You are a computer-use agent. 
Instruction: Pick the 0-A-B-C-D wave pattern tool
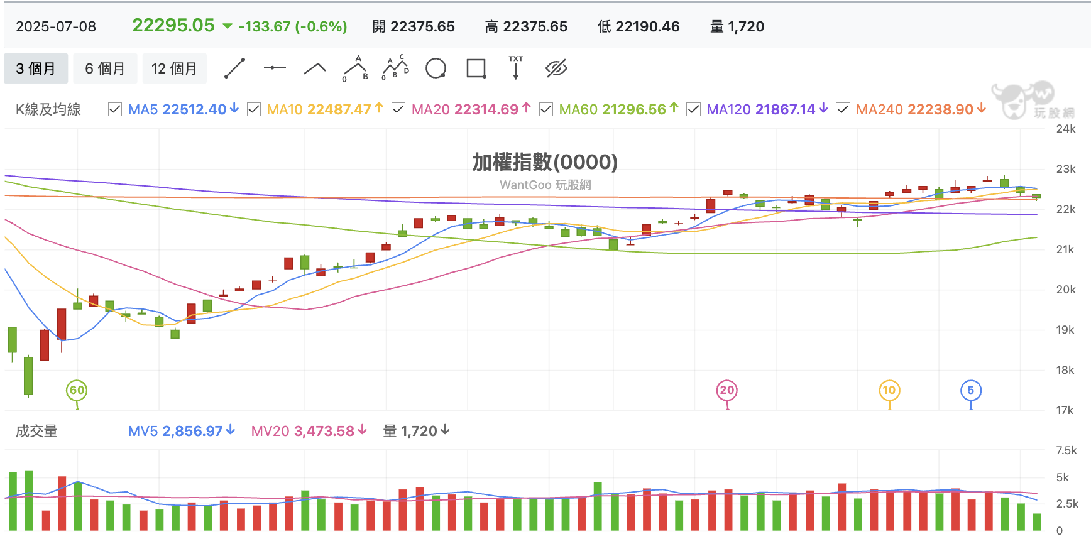pos(395,68)
